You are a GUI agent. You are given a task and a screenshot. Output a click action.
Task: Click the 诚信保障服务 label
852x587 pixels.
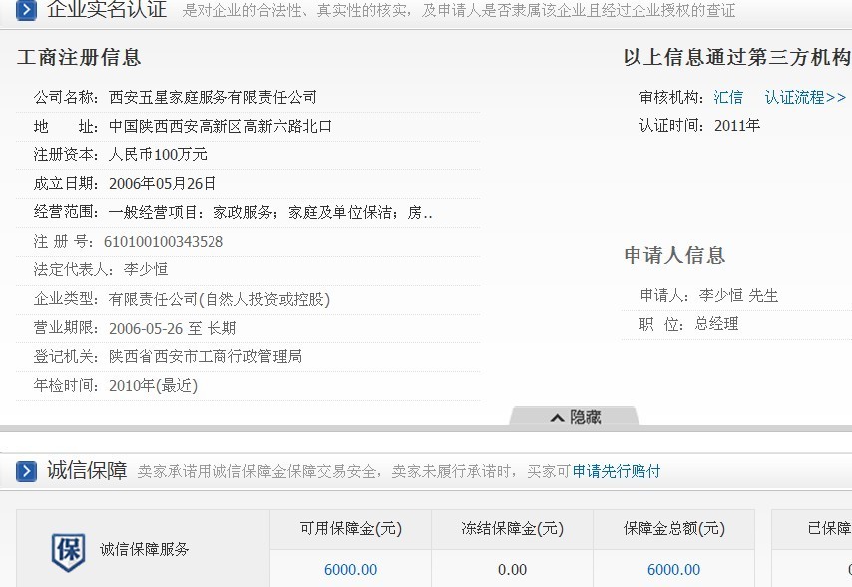[144, 549]
